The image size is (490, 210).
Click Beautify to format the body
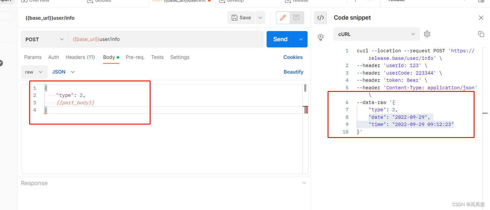(293, 72)
